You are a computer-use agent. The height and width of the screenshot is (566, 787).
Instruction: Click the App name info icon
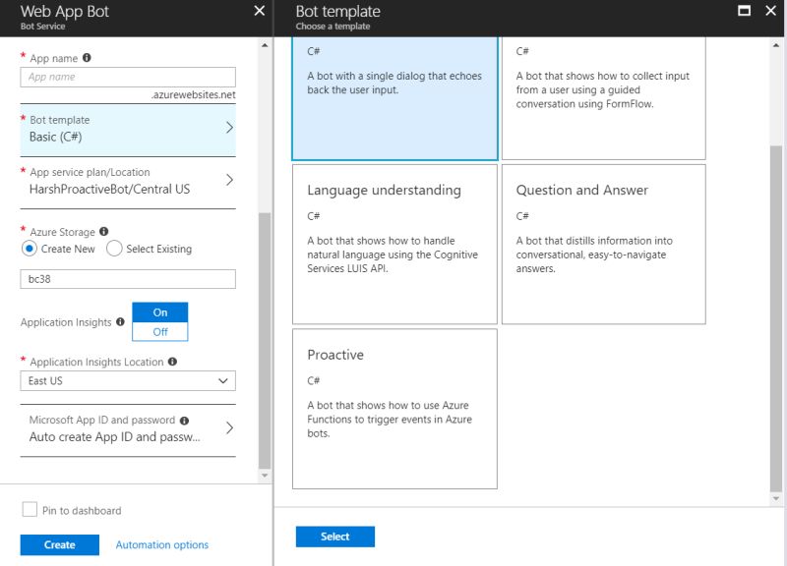[87, 58]
